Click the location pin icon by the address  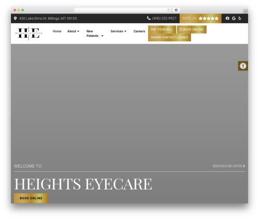point(15,18)
